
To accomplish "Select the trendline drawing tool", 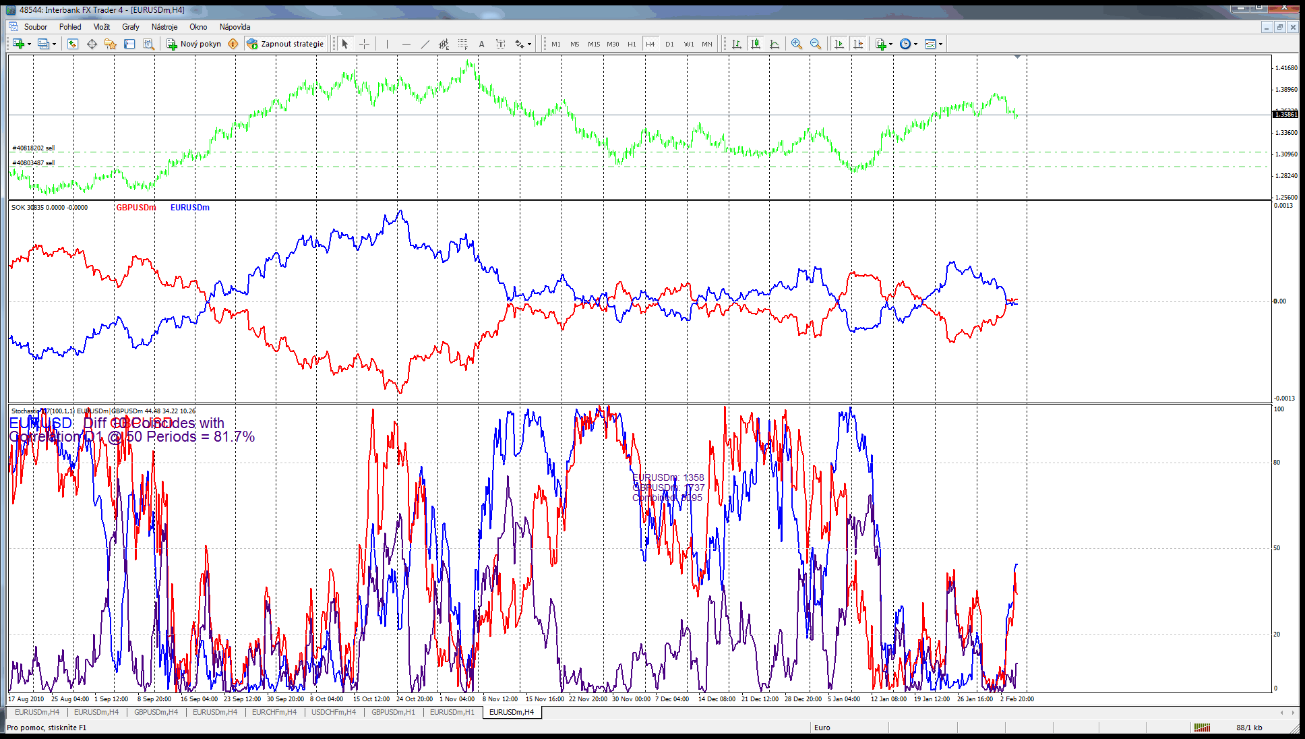I will tap(425, 44).
